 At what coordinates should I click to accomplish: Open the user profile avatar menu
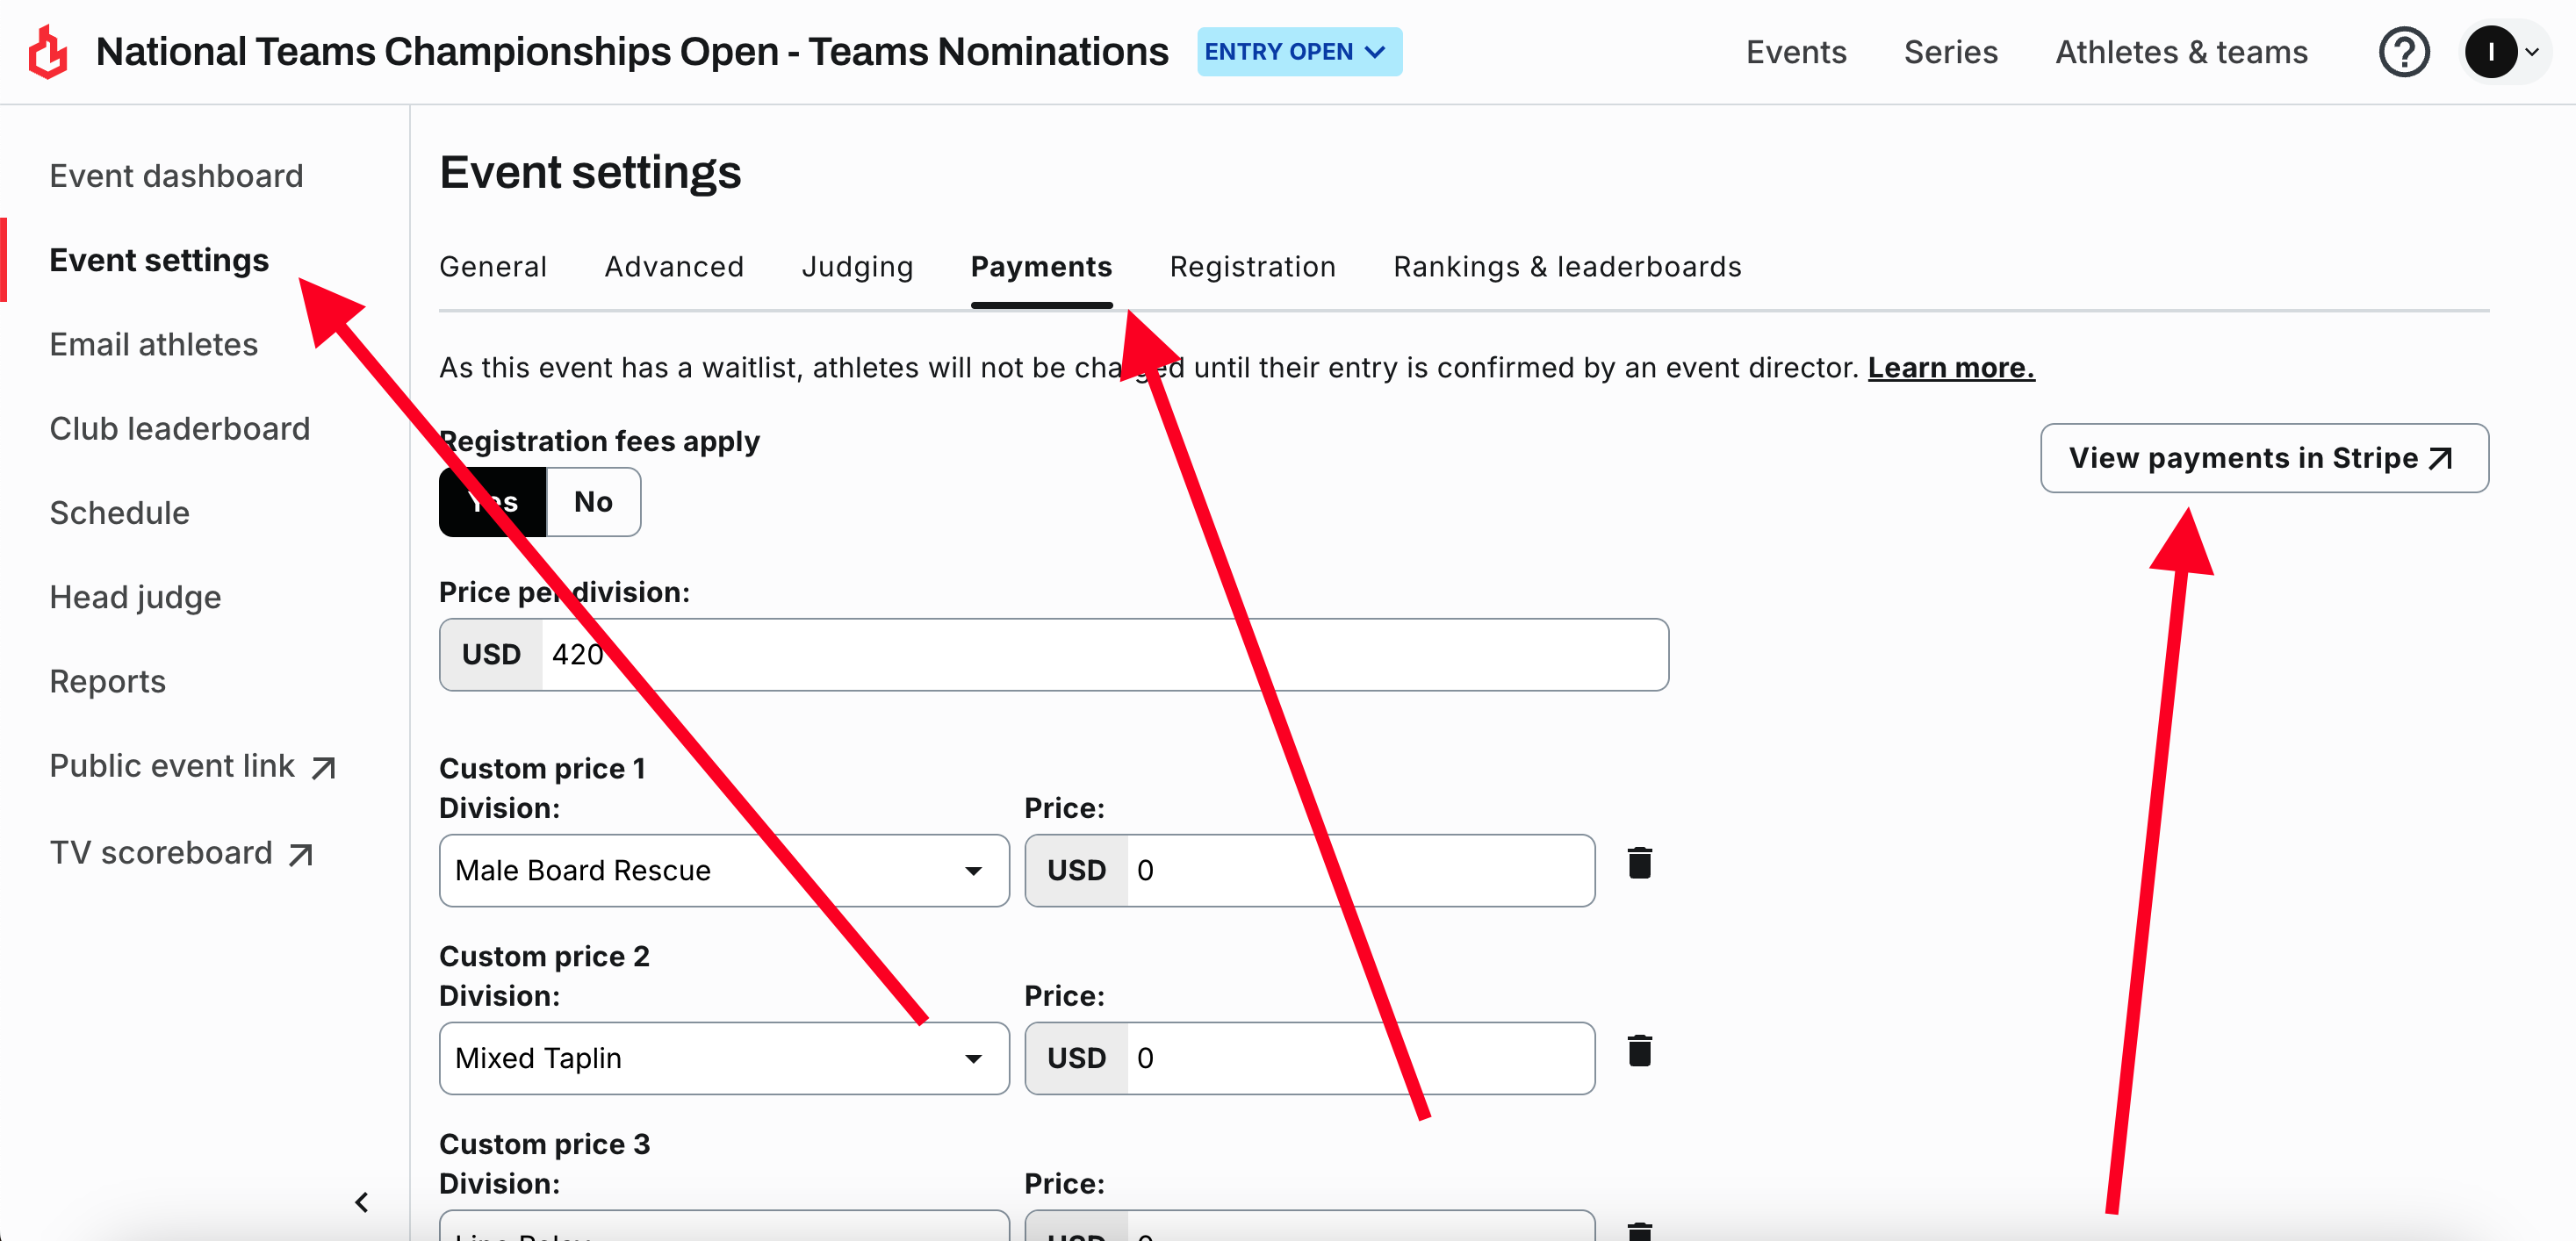(x=2502, y=52)
